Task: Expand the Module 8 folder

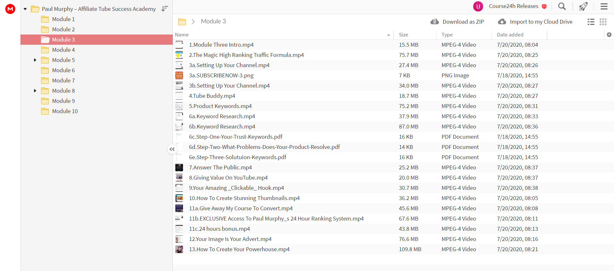Action: pyautogui.click(x=35, y=91)
